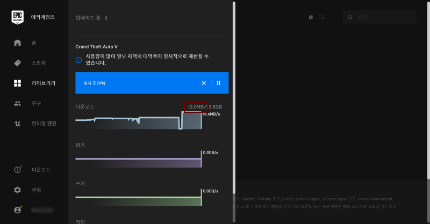
Task: Click the 검색 search field
Action: [379, 17]
